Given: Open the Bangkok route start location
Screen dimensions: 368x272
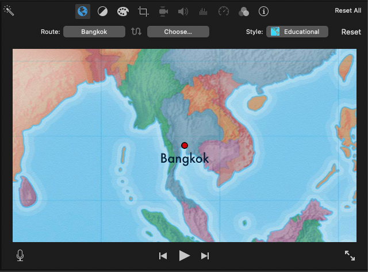Looking at the screenshot, I should coord(94,32).
